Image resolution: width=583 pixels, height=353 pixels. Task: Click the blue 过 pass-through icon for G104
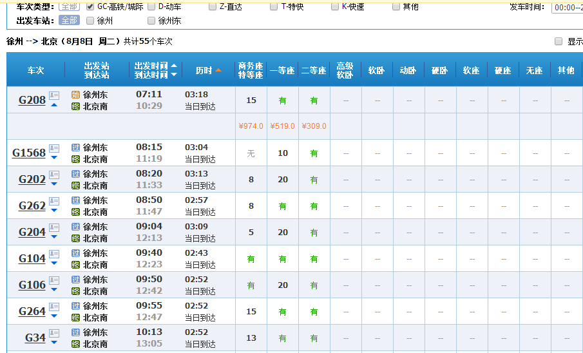pyautogui.click(x=75, y=253)
